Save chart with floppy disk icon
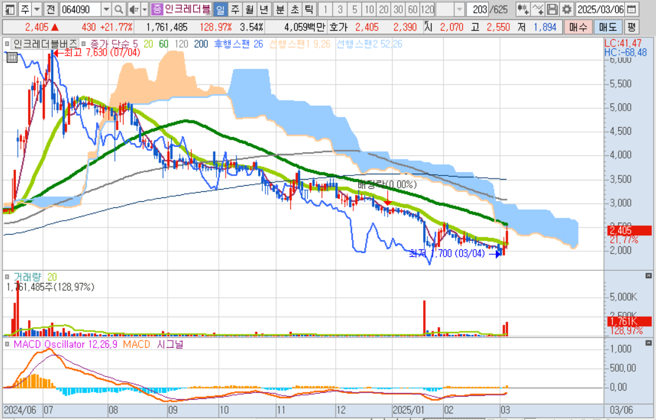This screenshot has height=420, width=656. pos(552,9)
